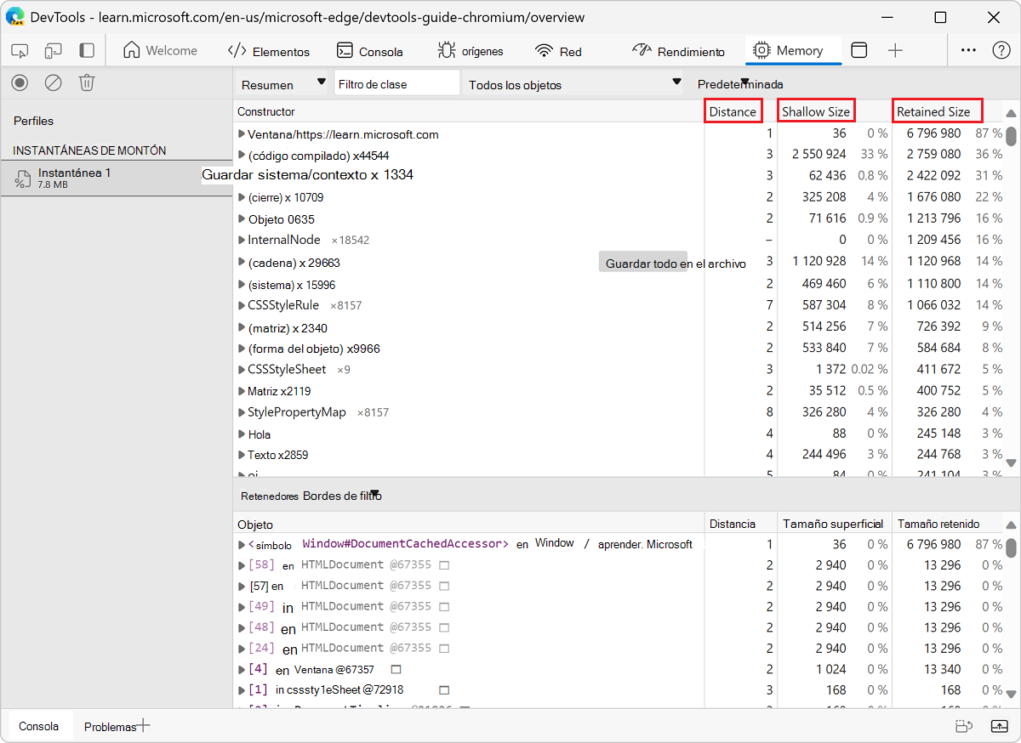Toggle the activity bar sidebar icon
Screen dimensions: 1021x743
pyautogui.click(x=87, y=51)
